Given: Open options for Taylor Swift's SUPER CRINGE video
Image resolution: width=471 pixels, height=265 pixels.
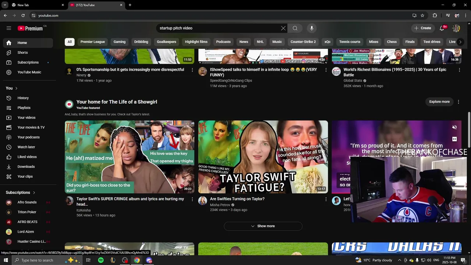Looking at the screenshot, I should point(192,199).
